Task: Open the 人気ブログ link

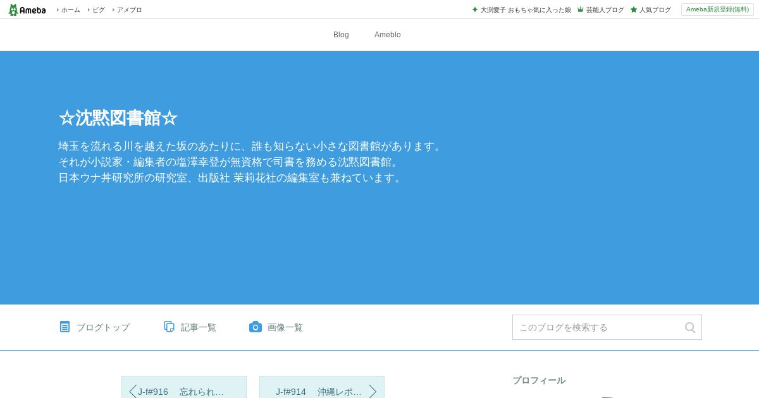Action: coord(655,9)
